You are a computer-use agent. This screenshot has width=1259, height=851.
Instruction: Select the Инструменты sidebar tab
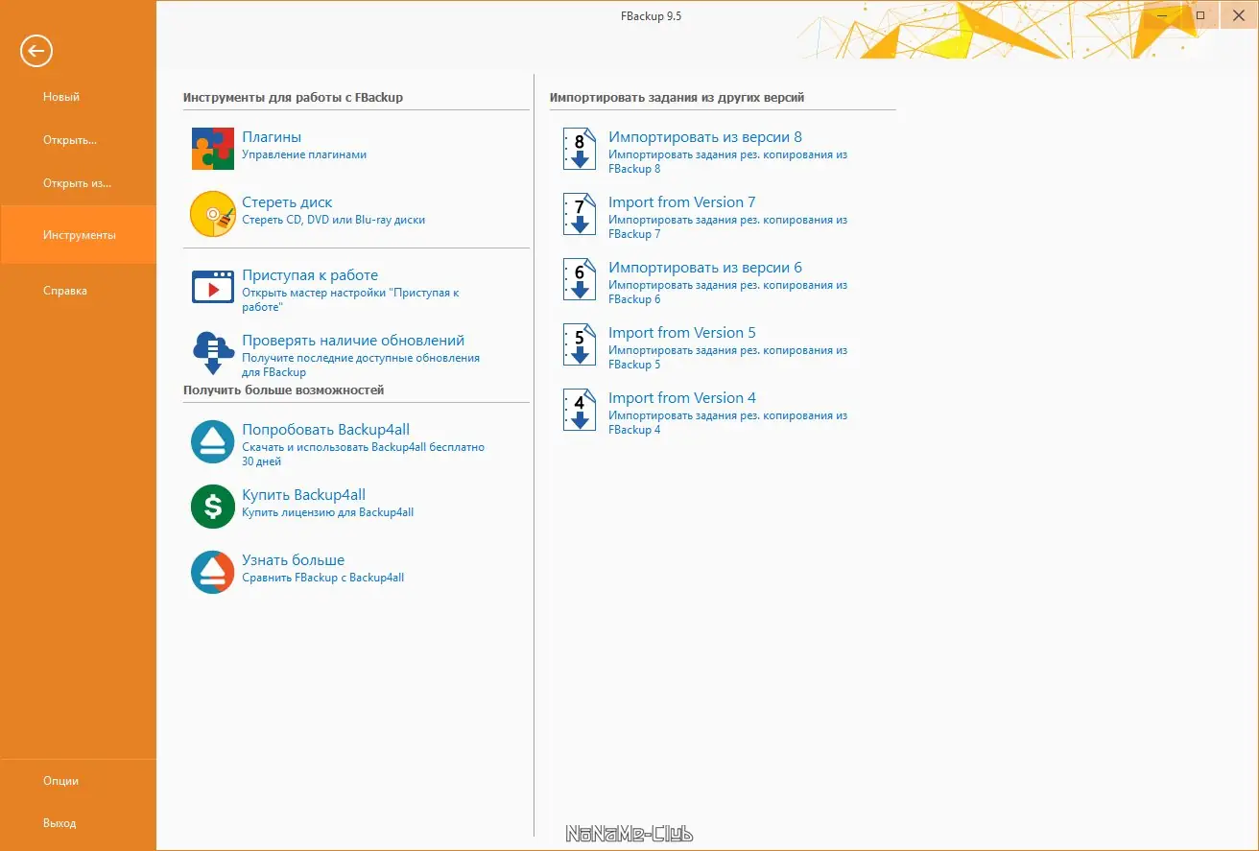[79, 235]
